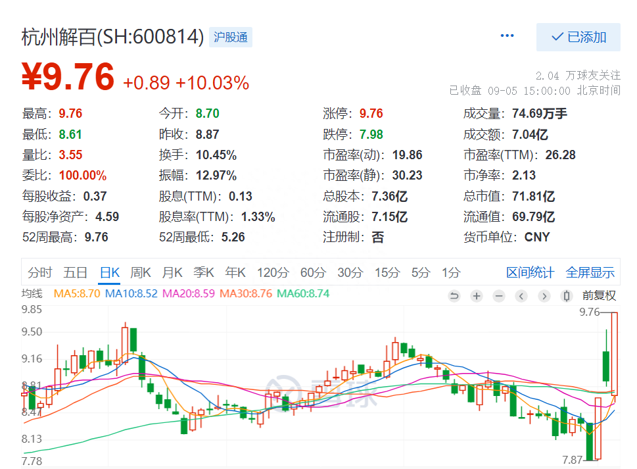This screenshot has width=637, height=469.
Task: Switch to the 5分 interval tab
Action: pos(421,272)
